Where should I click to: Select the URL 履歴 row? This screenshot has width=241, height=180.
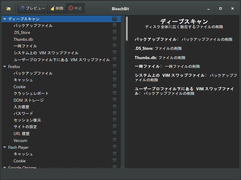click(x=61, y=133)
